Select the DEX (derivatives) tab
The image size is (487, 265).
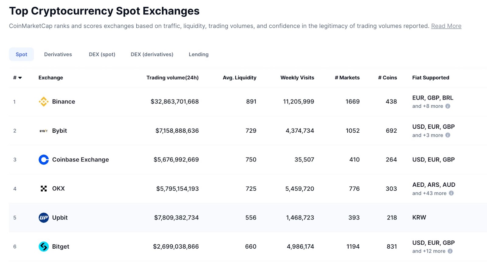click(152, 54)
